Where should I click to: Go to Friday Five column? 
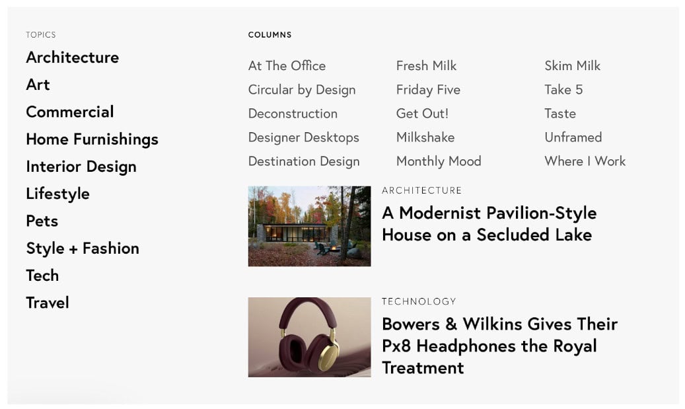[x=428, y=90]
